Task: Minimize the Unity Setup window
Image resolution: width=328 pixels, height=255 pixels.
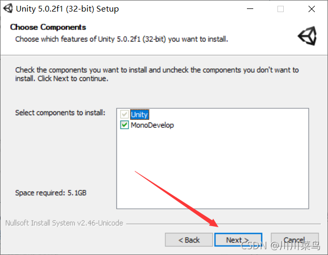Action: (250, 9)
